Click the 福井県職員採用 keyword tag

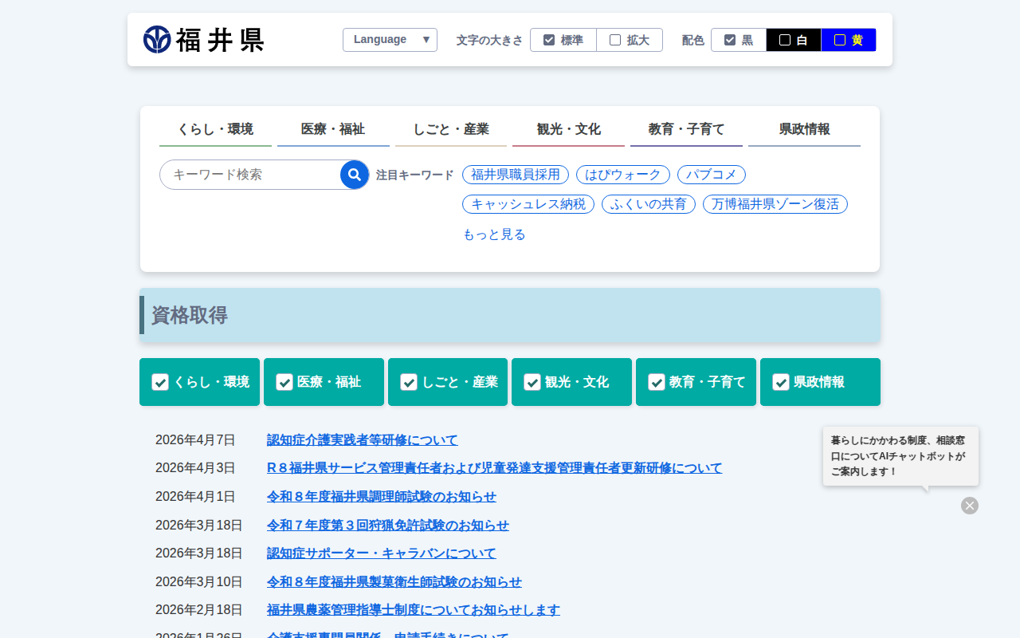(x=516, y=175)
